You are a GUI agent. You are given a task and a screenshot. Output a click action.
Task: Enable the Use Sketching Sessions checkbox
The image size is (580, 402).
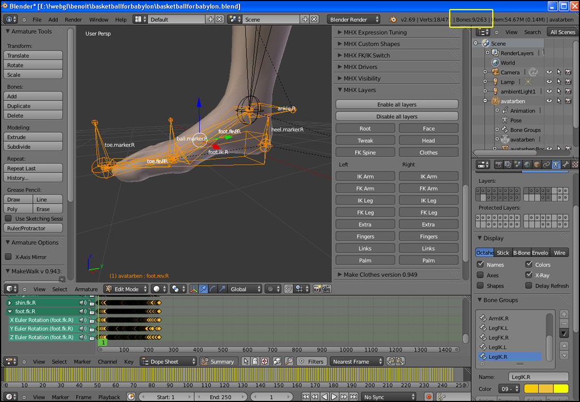(x=8, y=218)
